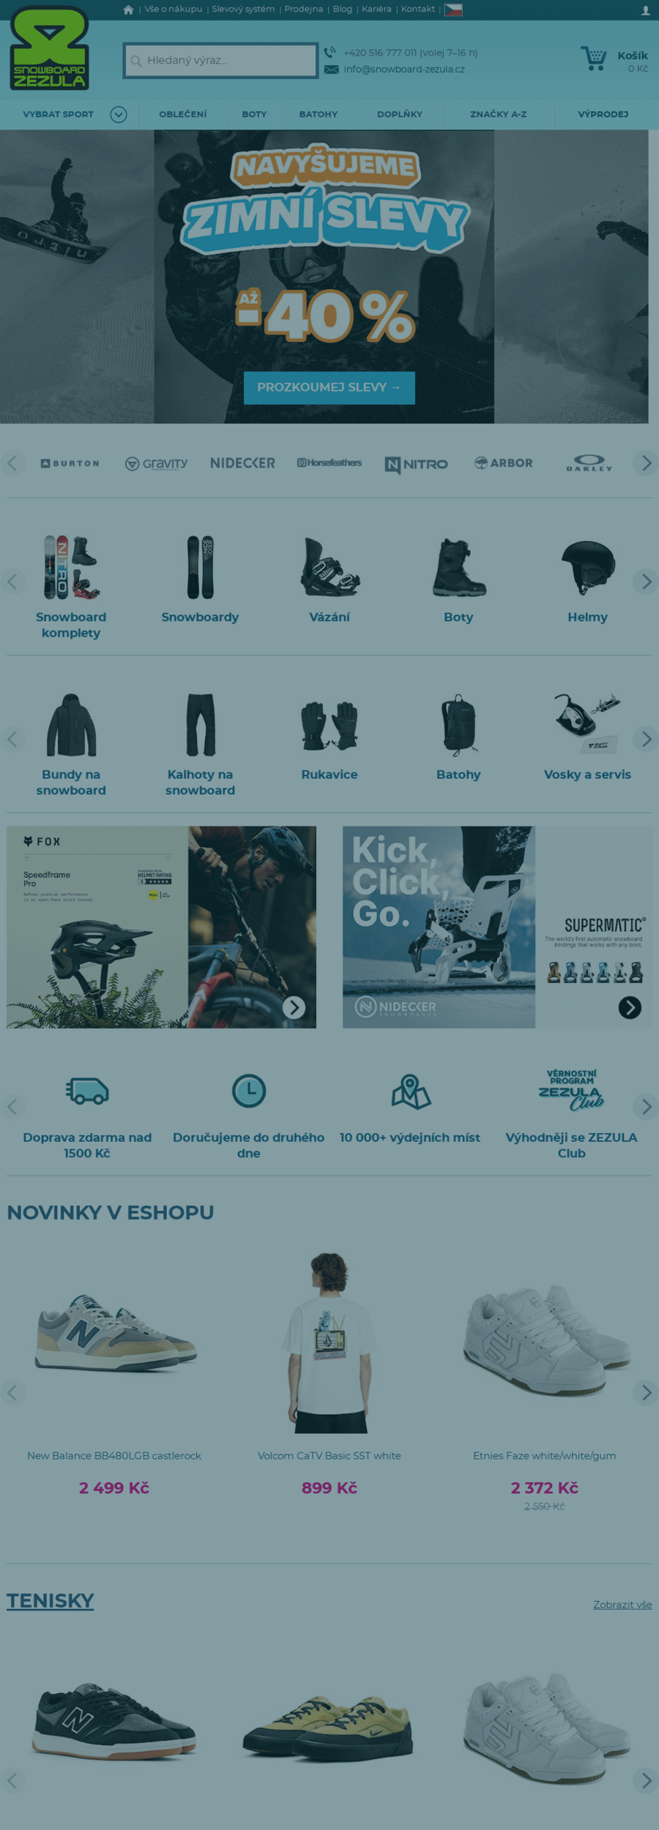Click the Prozkoumej slevy button

click(x=329, y=387)
